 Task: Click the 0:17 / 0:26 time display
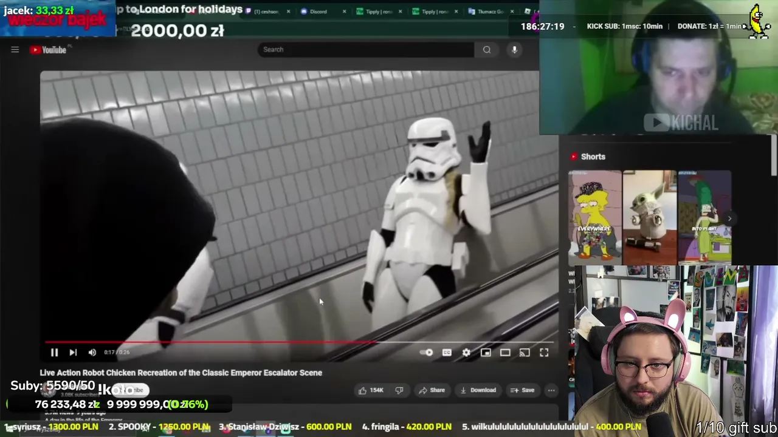click(117, 352)
